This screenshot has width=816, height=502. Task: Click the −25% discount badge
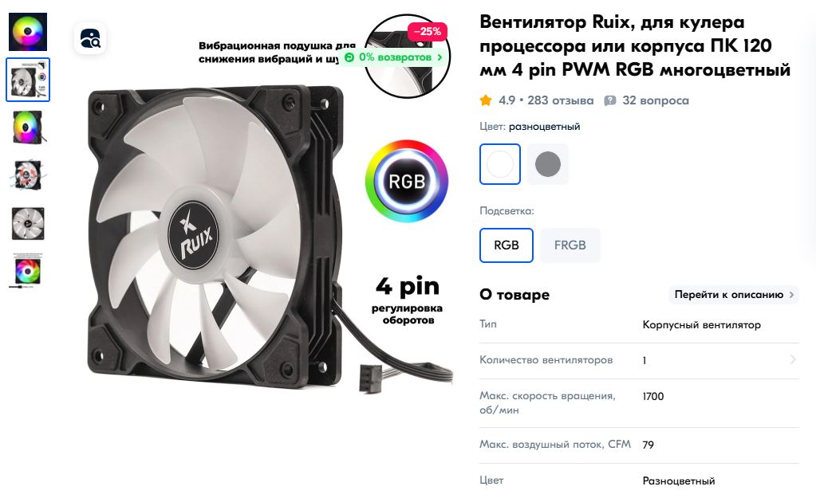coord(427,32)
